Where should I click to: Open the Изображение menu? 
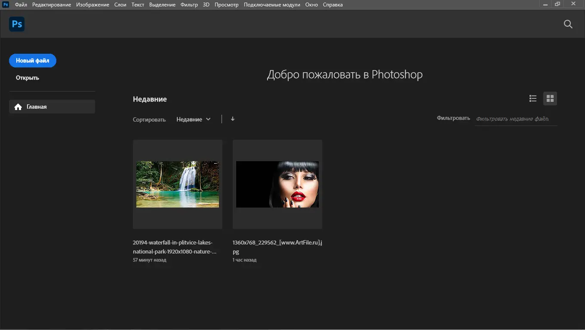pos(92,5)
